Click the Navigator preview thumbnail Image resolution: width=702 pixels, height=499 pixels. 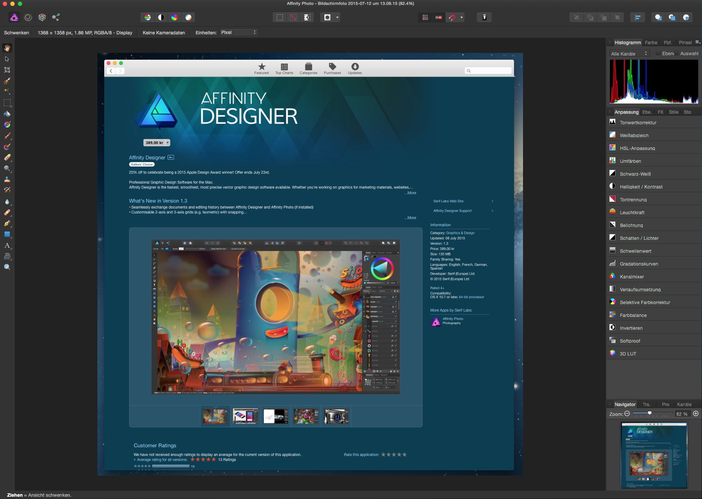point(654,455)
